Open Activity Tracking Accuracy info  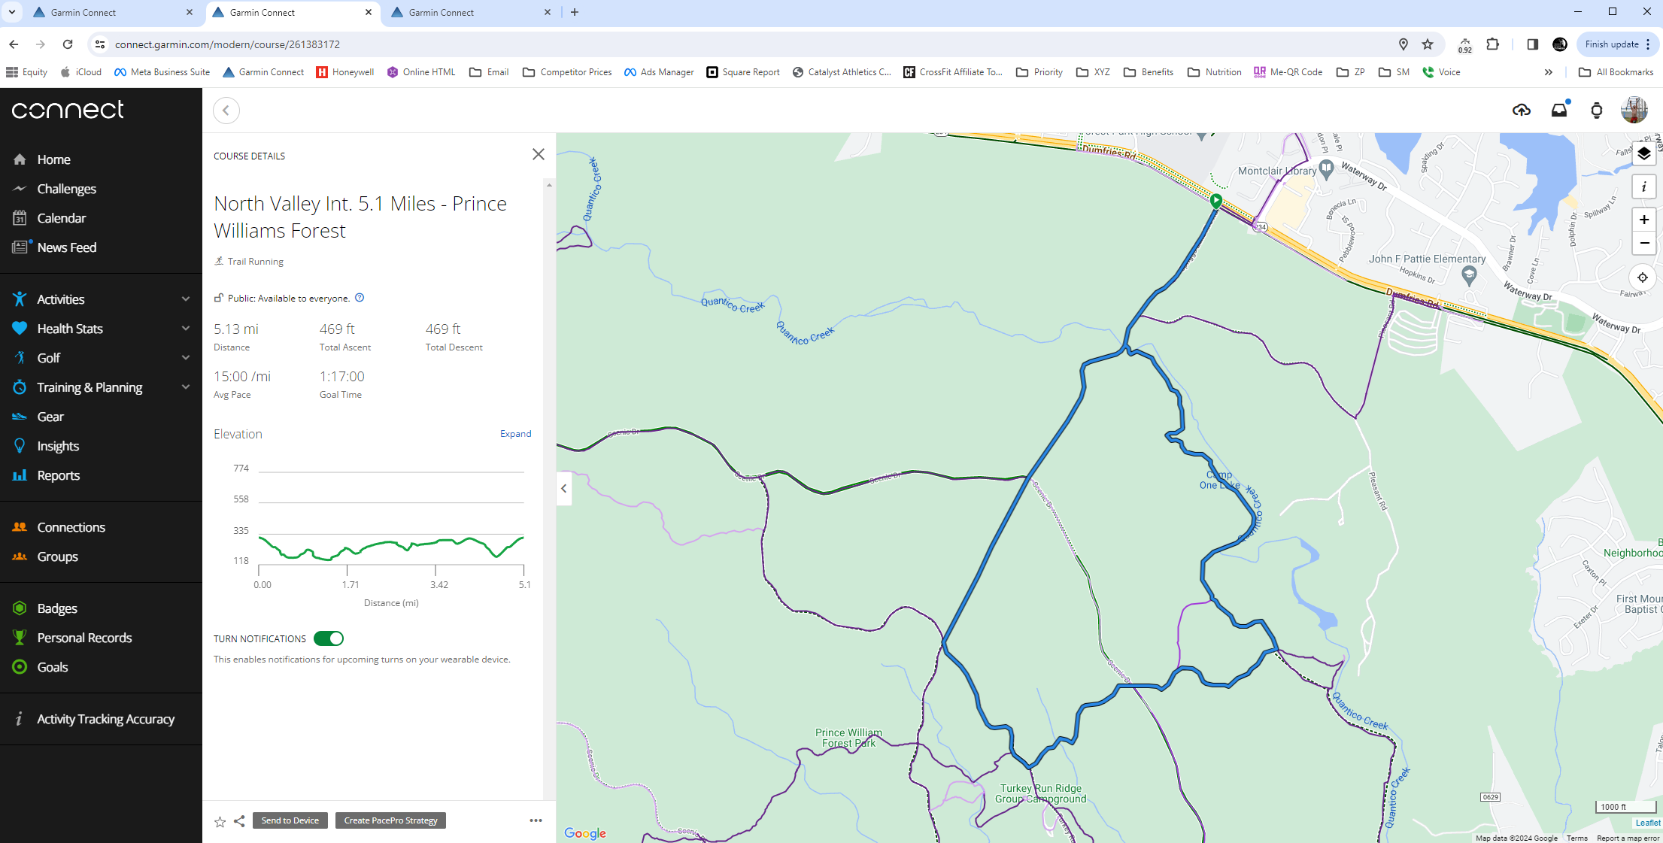[x=105, y=719]
